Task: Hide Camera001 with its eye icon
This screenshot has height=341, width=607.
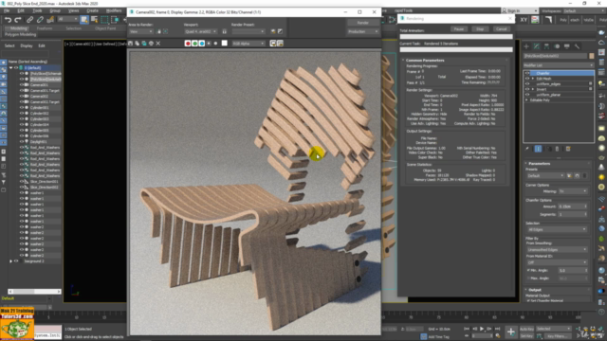Action: coord(22,84)
